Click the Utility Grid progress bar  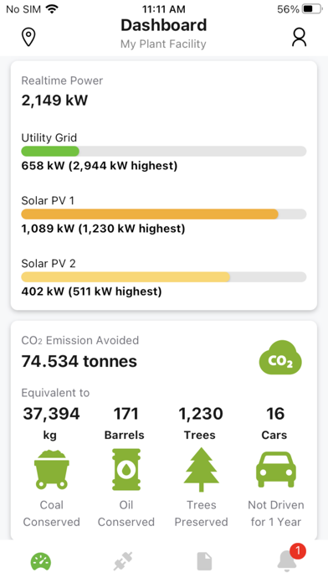coord(164,152)
